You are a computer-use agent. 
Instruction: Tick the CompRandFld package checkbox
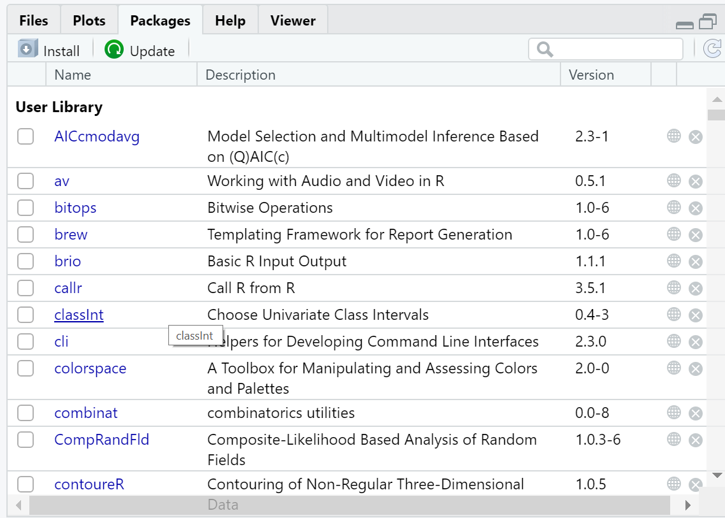[26, 440]
